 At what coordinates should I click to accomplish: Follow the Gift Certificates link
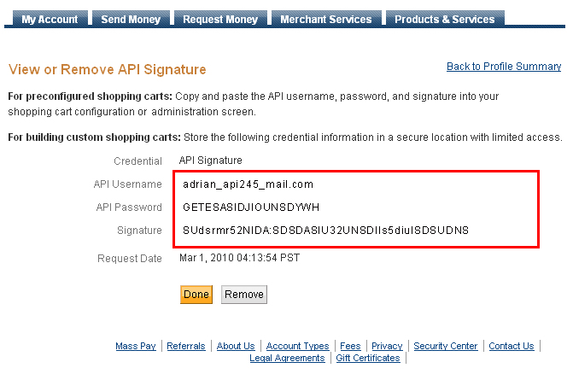(x=368, y=359)
